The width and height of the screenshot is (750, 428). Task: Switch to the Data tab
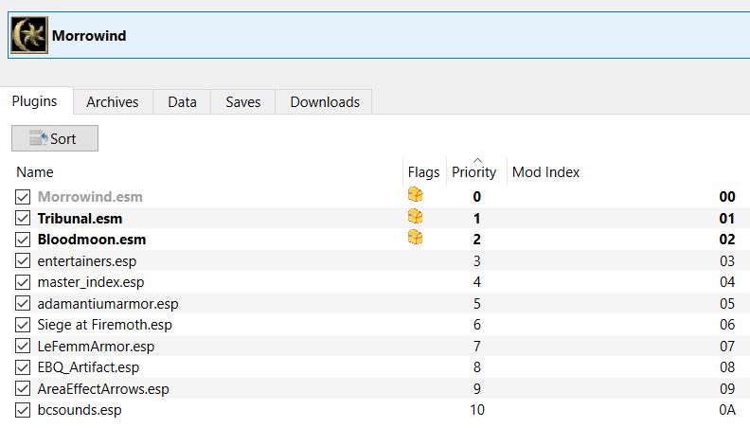pyautogui.click(x=182, y=102)
